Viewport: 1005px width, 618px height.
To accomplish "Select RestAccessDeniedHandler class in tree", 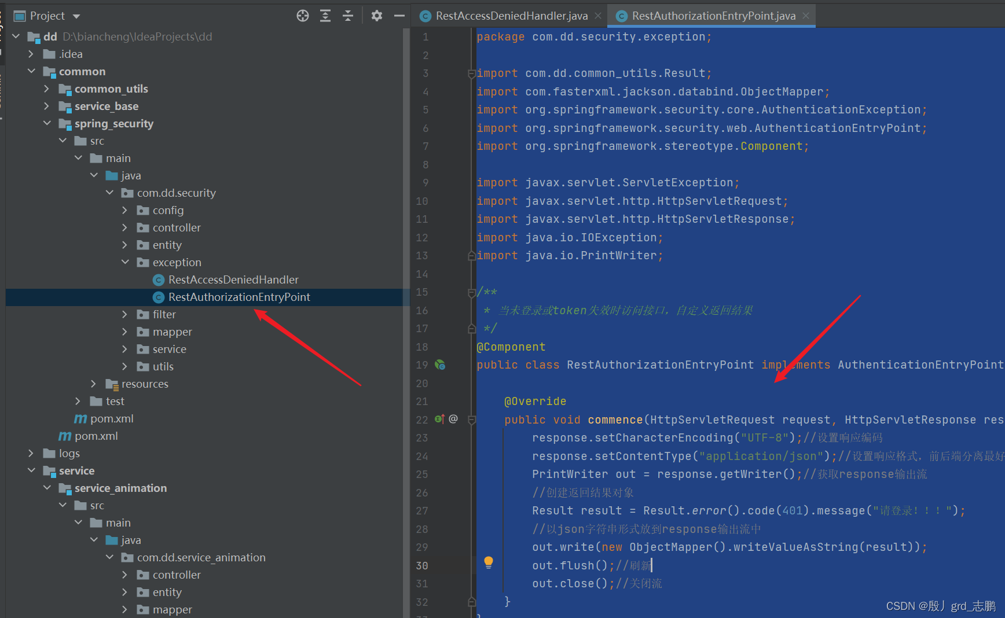I will tap(233, 279).
